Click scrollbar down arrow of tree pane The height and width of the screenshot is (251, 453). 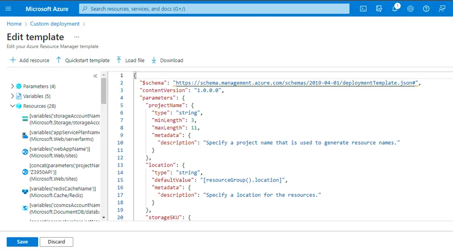point(104,218)
